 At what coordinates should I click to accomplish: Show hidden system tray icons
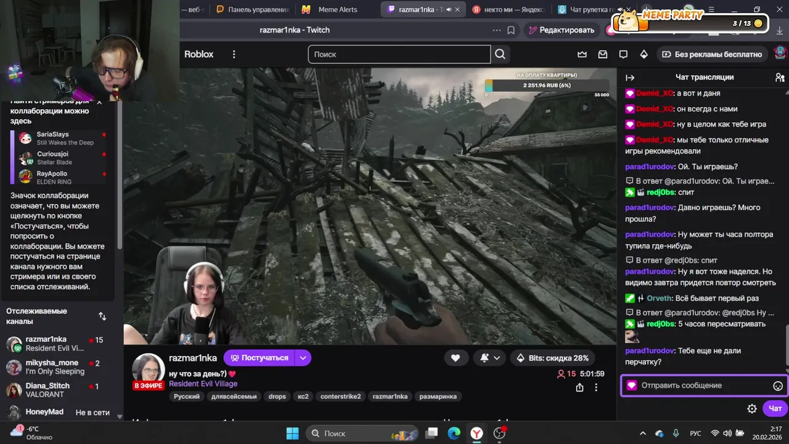pyautogui.click(x=643, y=433)
